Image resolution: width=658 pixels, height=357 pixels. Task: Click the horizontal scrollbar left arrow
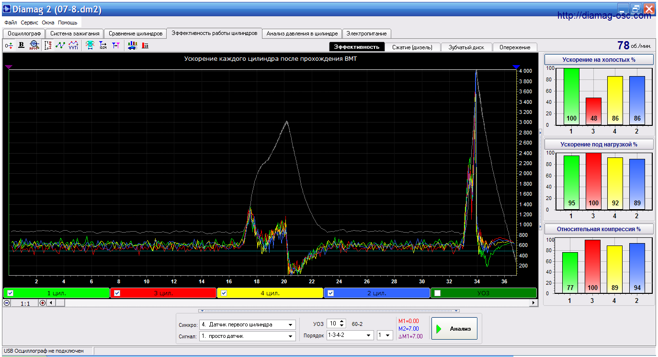tap(51, 303)
